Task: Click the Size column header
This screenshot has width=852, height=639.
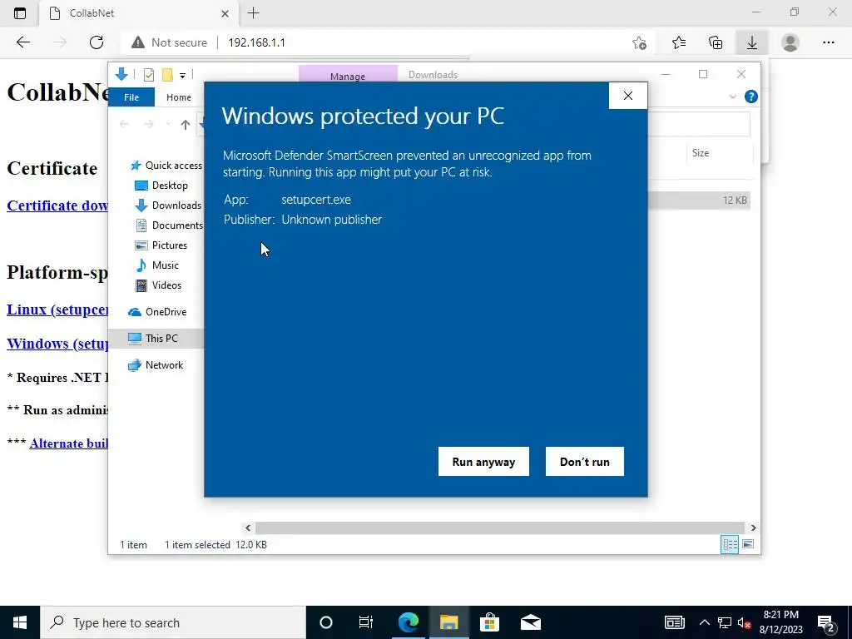Action: 720,153
